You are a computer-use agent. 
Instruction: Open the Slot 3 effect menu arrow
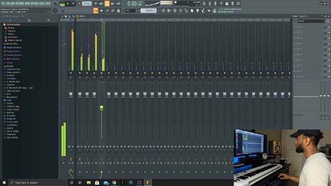click(x=295, y=38)
